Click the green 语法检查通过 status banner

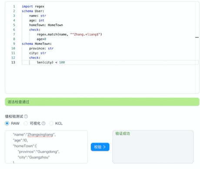[x=102, y=102]
